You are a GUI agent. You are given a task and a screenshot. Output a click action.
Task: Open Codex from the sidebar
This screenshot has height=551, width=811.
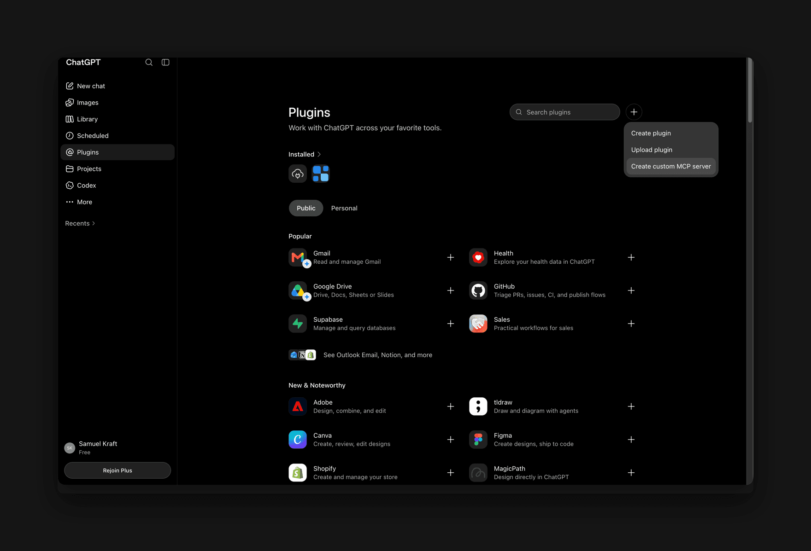[x=118, y=186]
